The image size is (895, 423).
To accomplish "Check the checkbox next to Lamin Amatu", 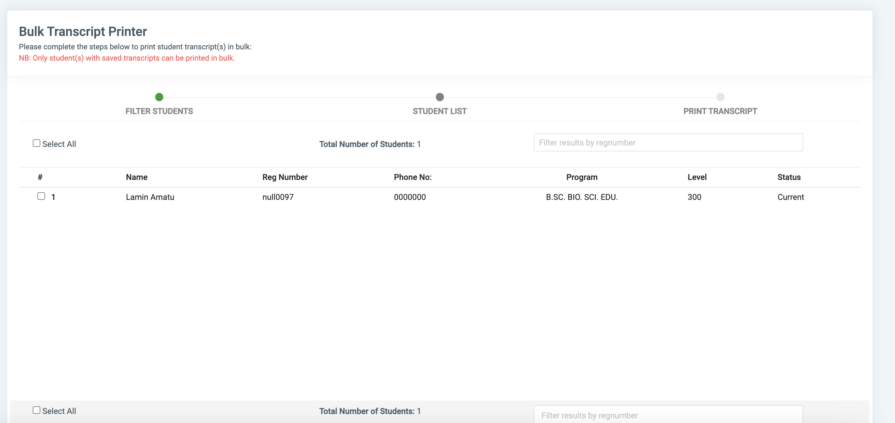I will click(x=40, y=196).
